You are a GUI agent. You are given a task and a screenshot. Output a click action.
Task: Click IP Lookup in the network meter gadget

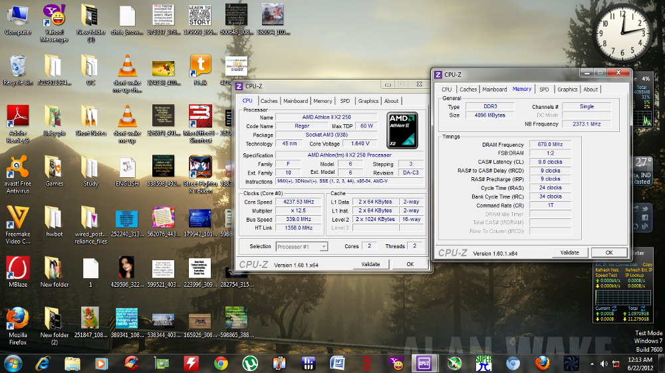pos(634,275)
